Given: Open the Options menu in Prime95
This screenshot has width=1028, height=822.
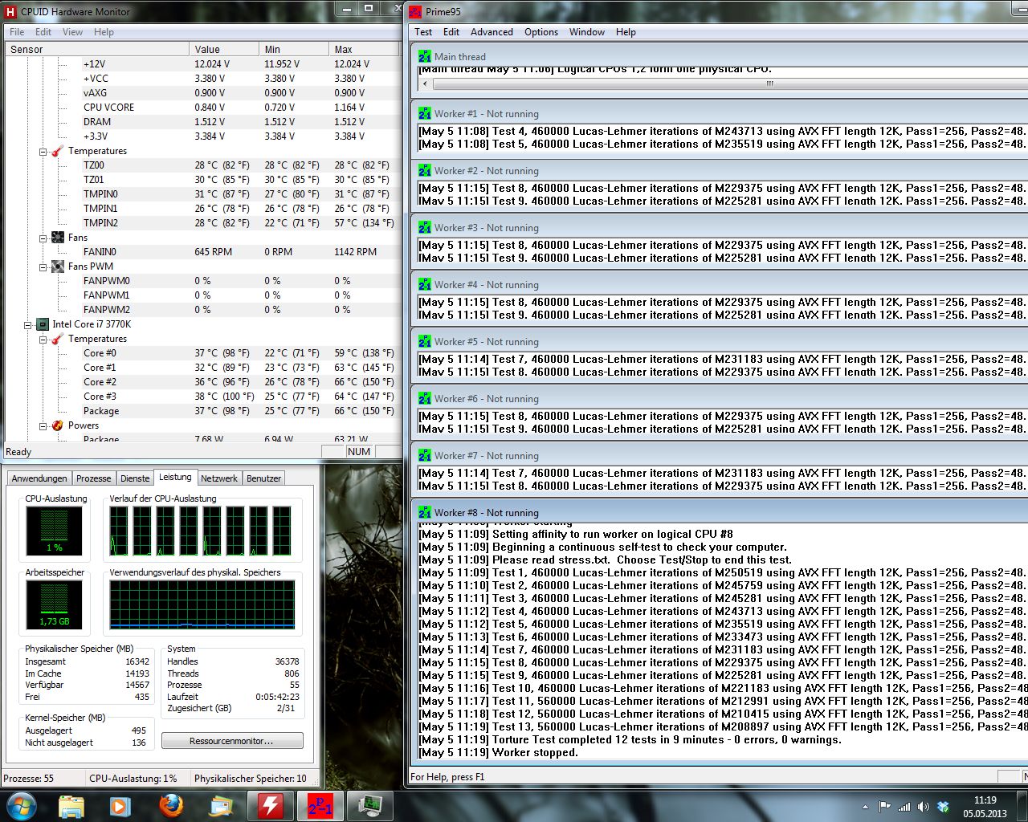Looking at the screenshot, I should coord(541,32).
